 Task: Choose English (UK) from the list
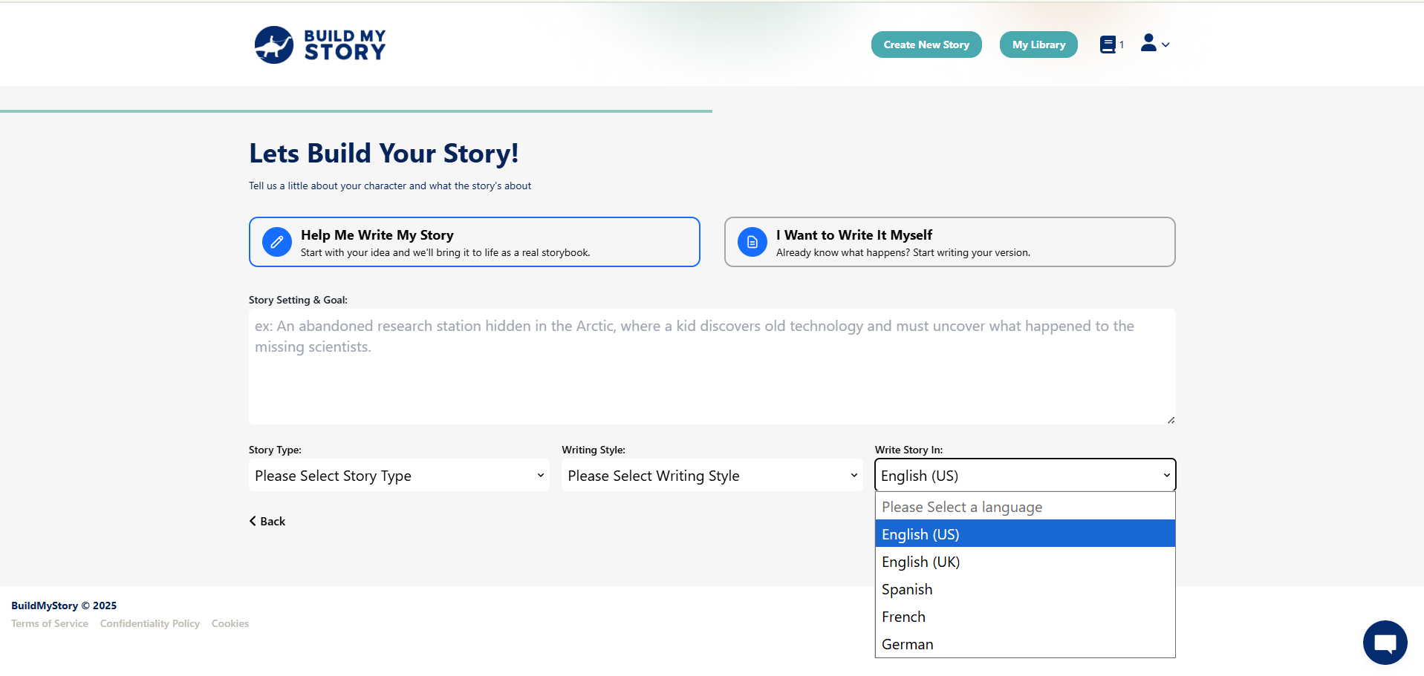[x=920, y=562]
